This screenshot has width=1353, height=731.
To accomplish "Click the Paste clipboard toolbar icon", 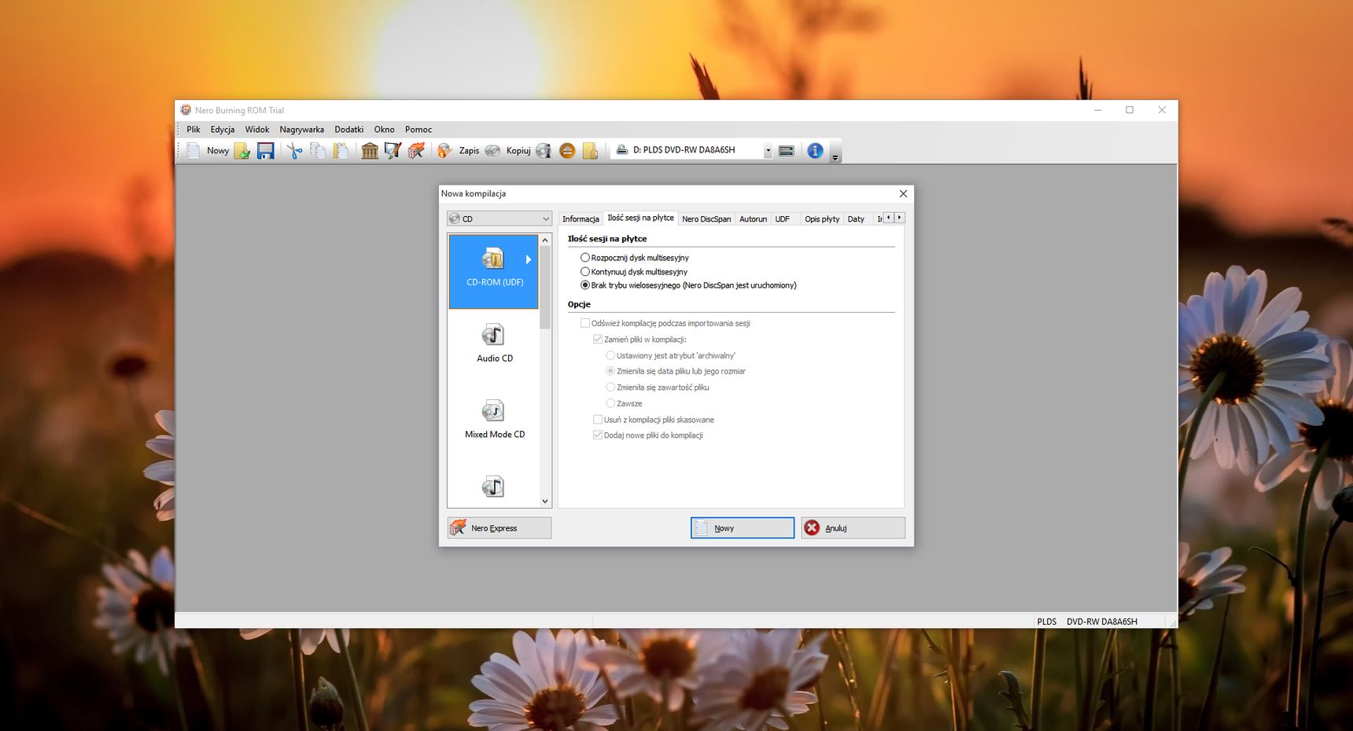I will [341, 150].
